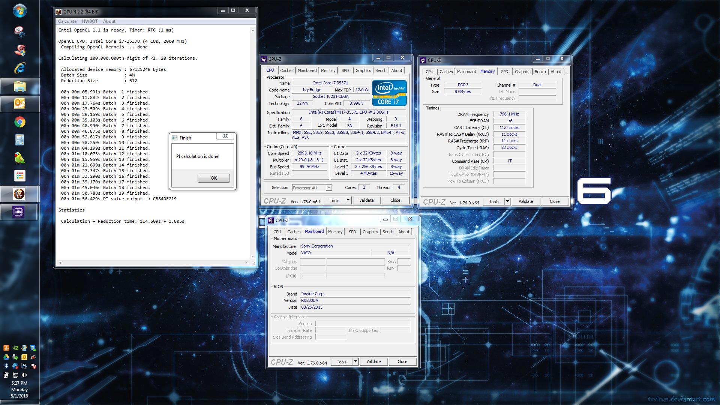Open the Processor #1 selection combo box

[312, 187]
